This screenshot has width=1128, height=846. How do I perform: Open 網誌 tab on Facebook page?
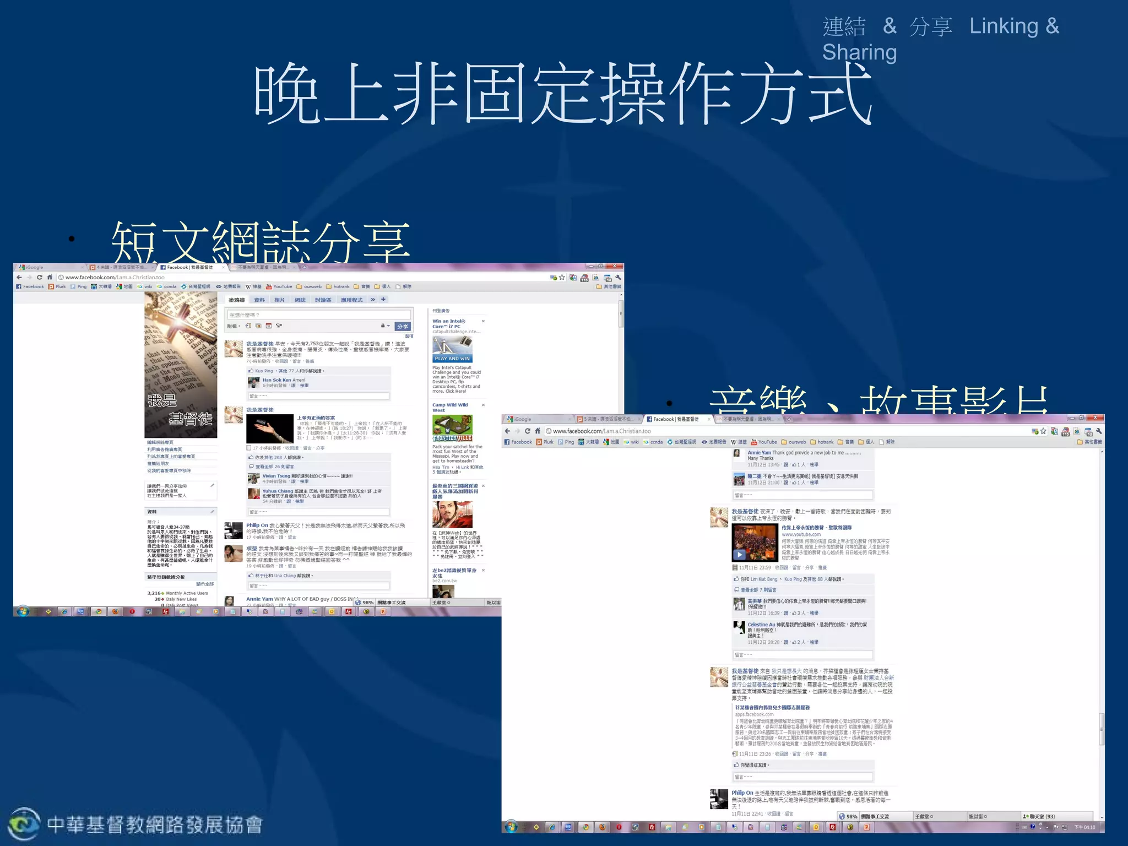[x=300, y=300]
